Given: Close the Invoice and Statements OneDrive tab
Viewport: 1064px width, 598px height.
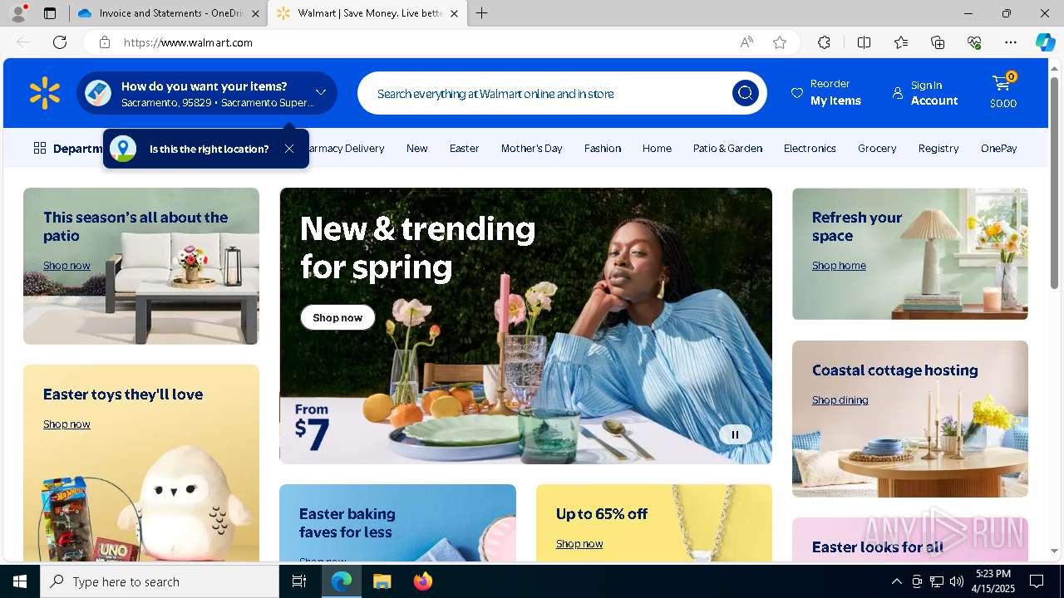Looking at the screenshot, I should 255,13.
